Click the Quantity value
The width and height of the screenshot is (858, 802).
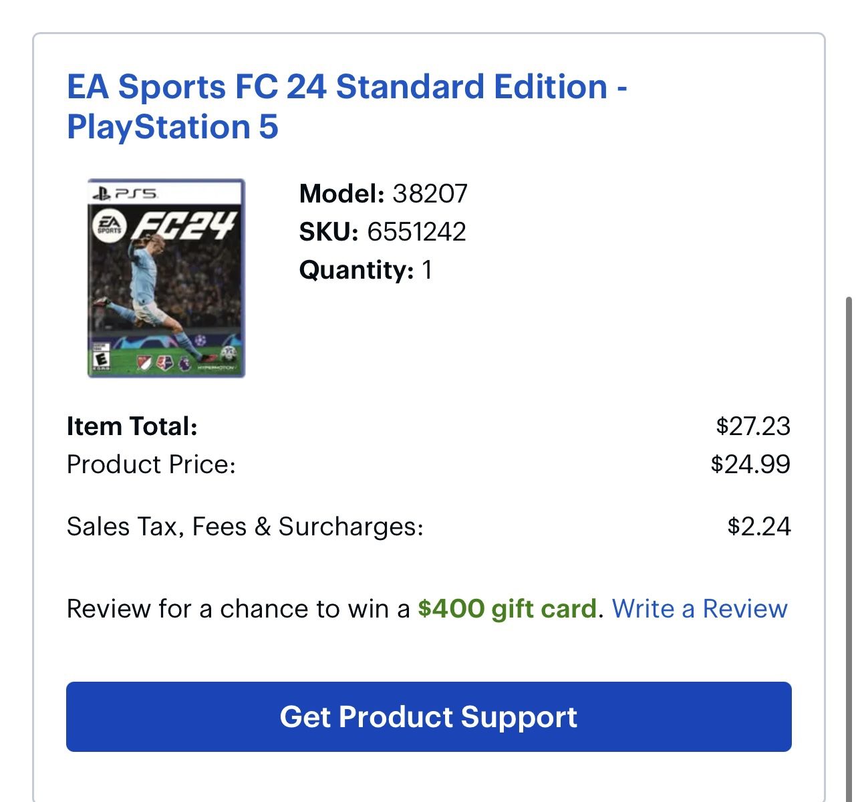(x=427, y=271)
